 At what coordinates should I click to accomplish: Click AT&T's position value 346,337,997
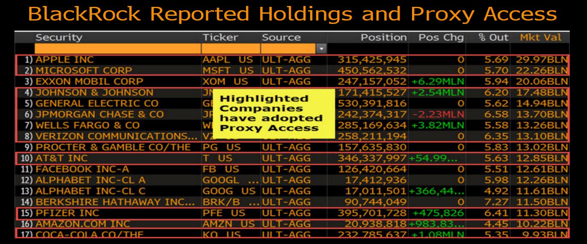tap(372, 159)
